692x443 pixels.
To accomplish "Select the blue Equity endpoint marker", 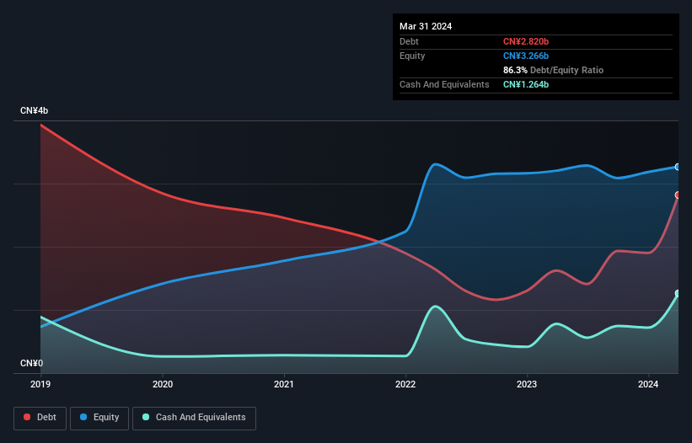I will pos(678,167).
